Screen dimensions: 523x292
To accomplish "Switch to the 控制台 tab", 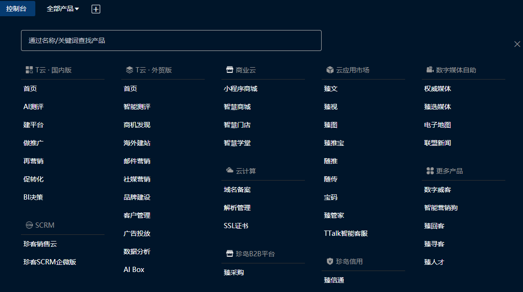I will pos(16,9).
